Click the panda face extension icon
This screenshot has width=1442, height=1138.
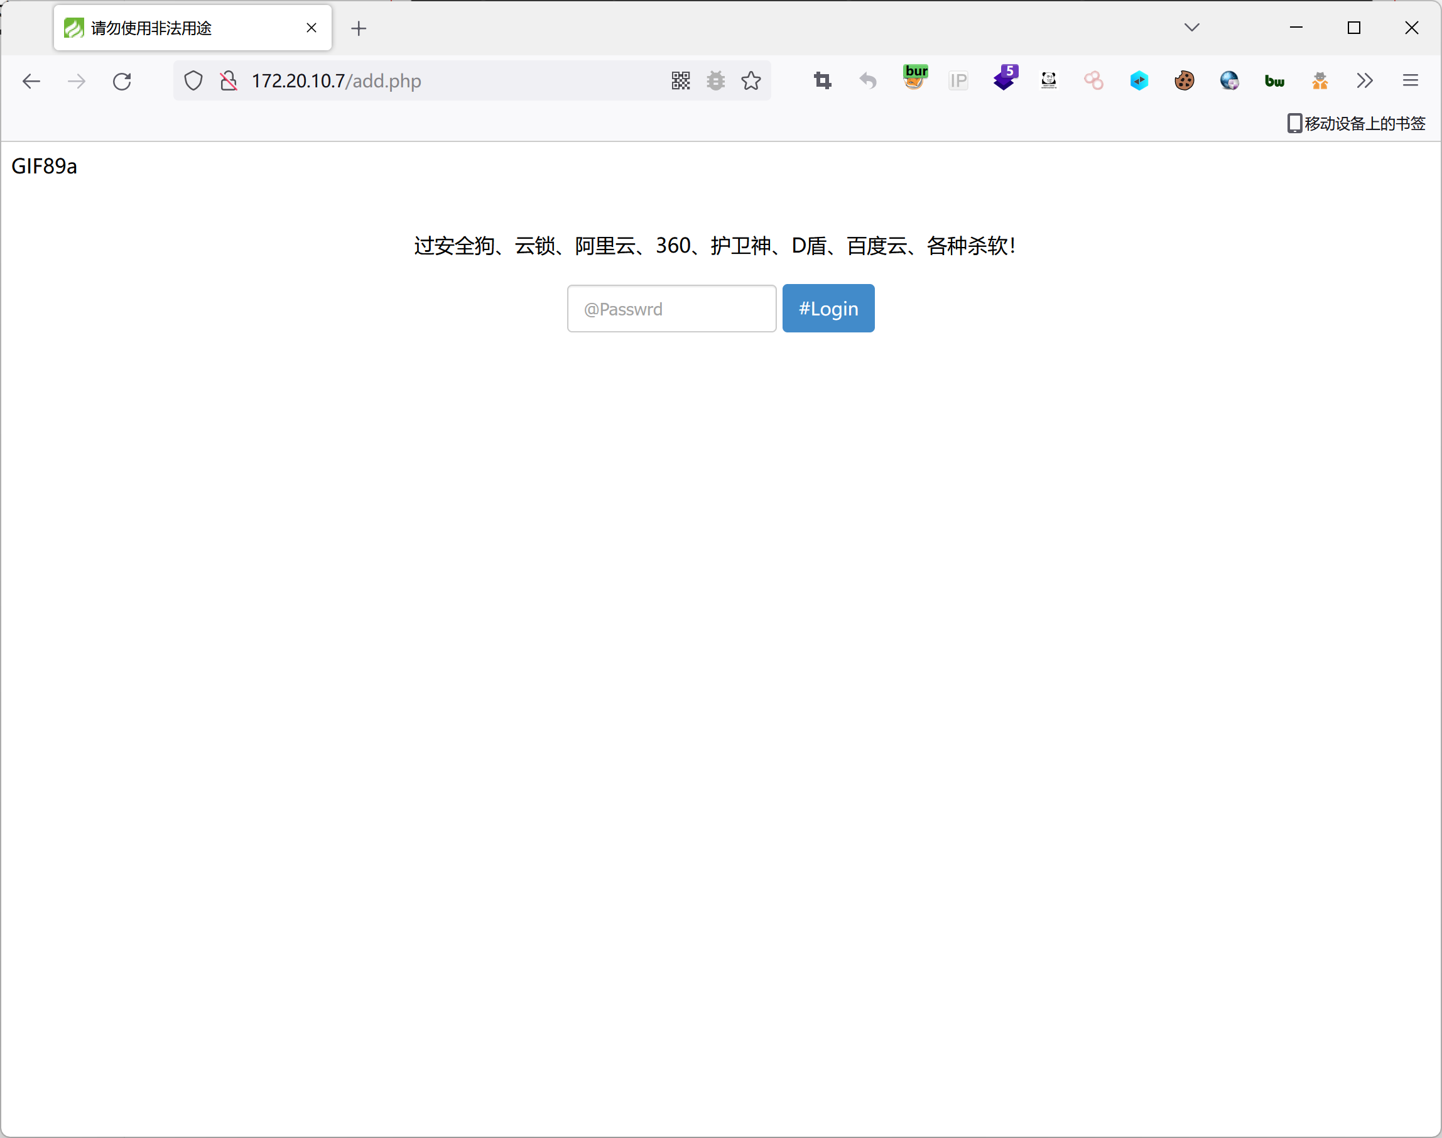(x=1049, y=80)
